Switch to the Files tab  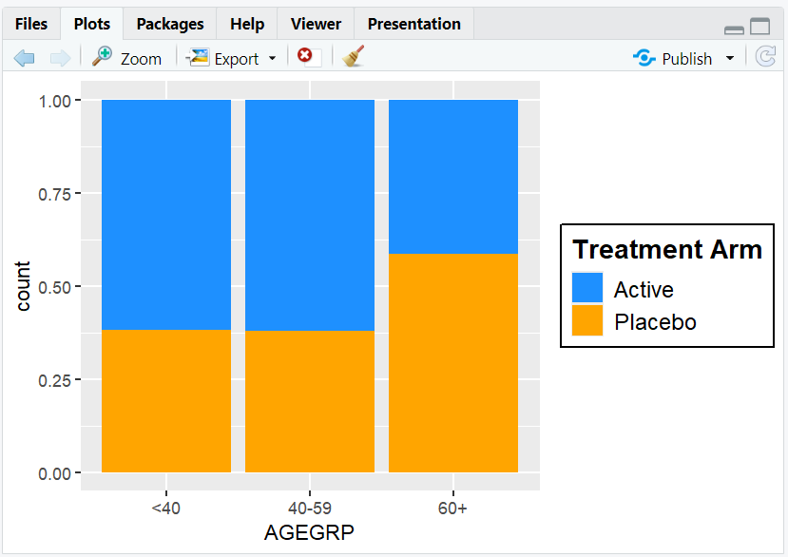coord(30,23)
